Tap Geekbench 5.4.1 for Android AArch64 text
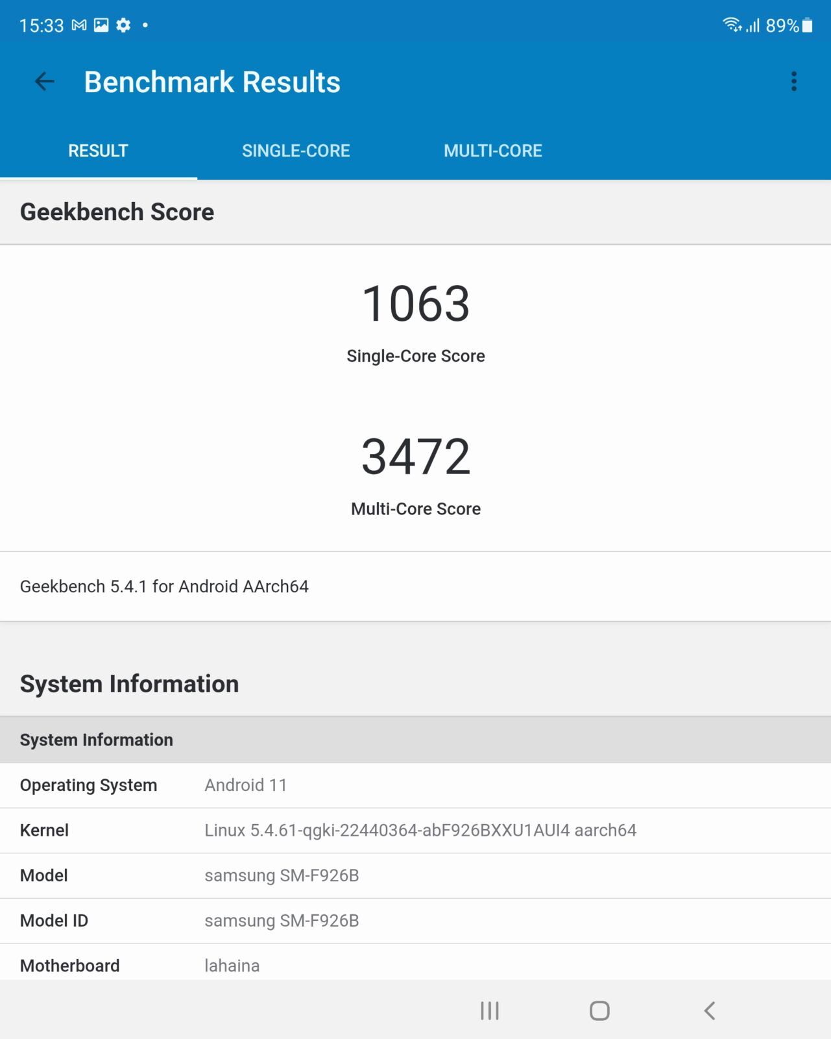The height and width of the screenshot is (1039, 831). (164, 586)
